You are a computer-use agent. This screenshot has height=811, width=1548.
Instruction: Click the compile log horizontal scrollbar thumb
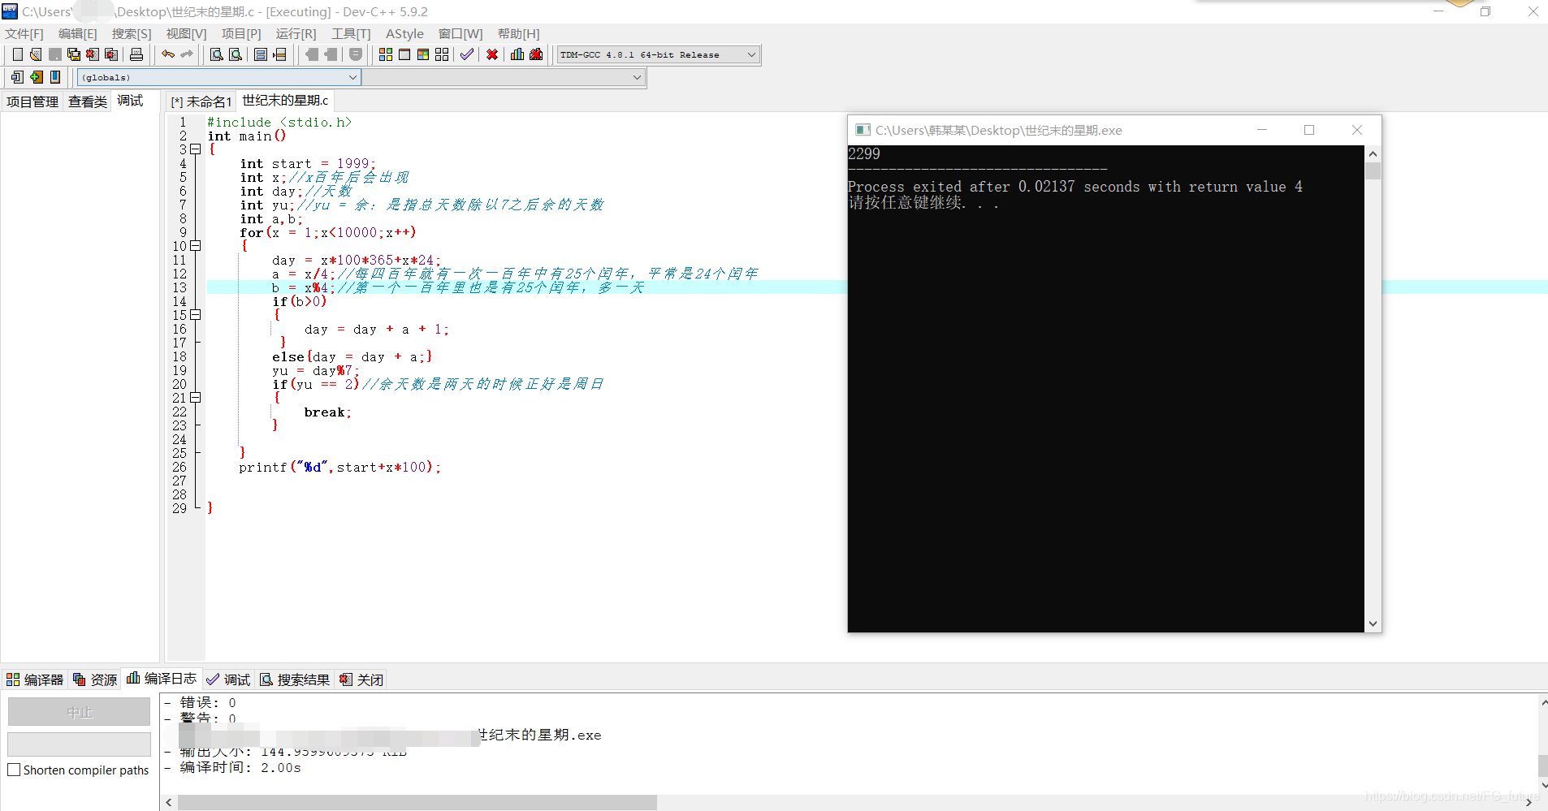click(x=417, y=802)
